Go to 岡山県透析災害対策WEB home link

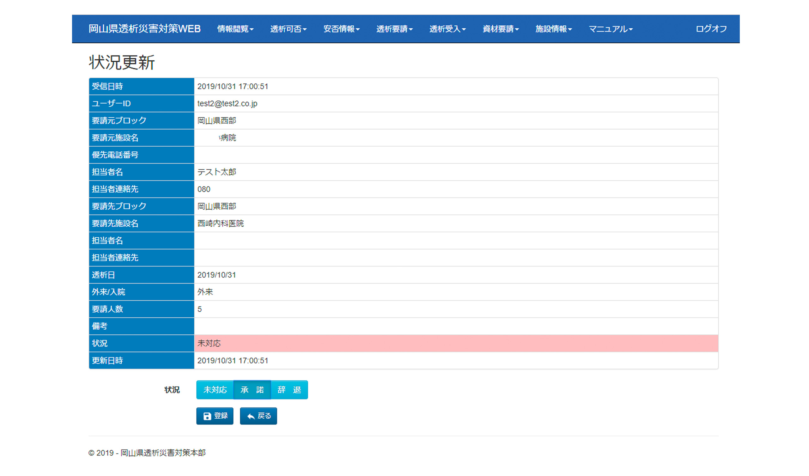144,29
